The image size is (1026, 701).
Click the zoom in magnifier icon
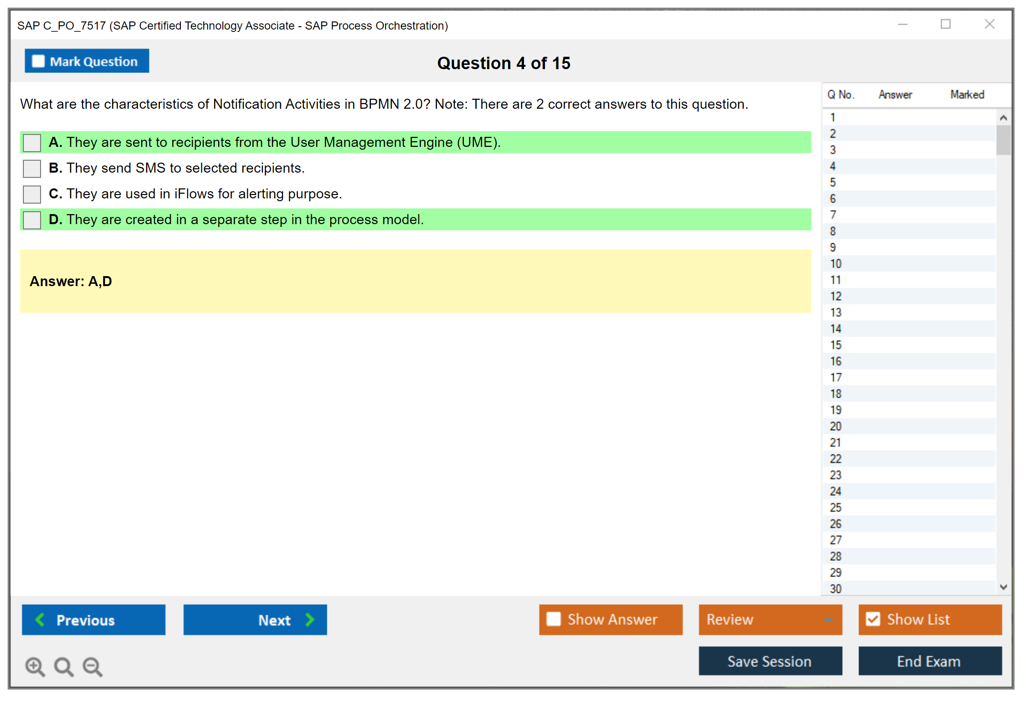[x=35, y=666]
